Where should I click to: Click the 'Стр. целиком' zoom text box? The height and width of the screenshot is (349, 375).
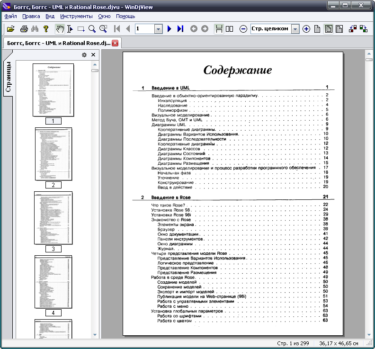point(271,29)
